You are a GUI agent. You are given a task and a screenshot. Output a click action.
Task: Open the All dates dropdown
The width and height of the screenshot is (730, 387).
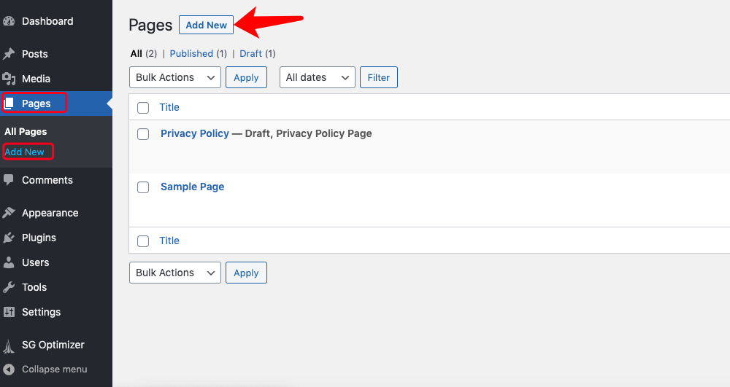(318, 77)
